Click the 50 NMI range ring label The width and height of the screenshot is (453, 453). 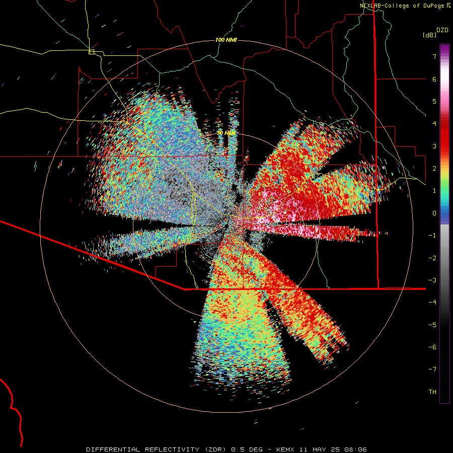pos(226,133)
